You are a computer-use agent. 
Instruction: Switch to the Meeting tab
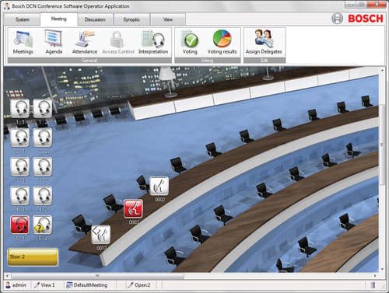coord(59,19)
